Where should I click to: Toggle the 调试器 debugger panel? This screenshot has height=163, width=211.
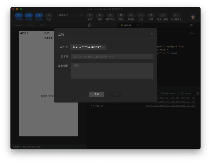pyautogui.click(x=39, y=15)
